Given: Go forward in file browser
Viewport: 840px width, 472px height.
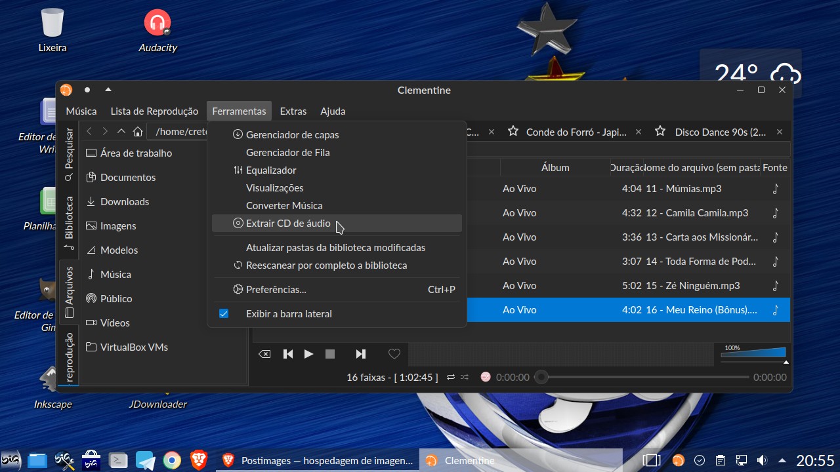Looking at the screenshot, I should tap(105, 132).
